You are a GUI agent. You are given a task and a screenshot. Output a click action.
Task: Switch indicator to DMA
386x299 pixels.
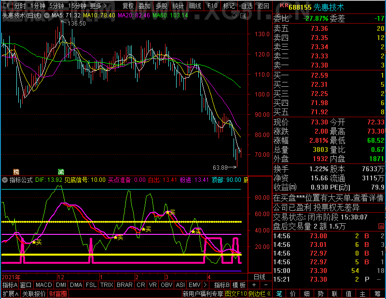tap(76, 285)
